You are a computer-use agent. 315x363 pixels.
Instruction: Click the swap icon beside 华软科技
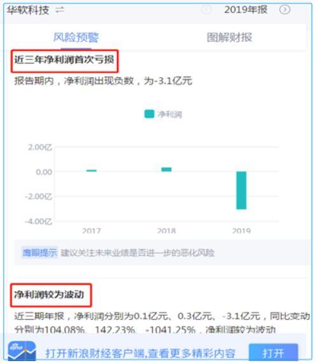coord(60,10)
